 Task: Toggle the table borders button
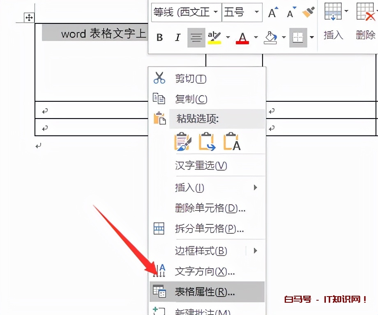pyautogui.click(x=297, y=38)
